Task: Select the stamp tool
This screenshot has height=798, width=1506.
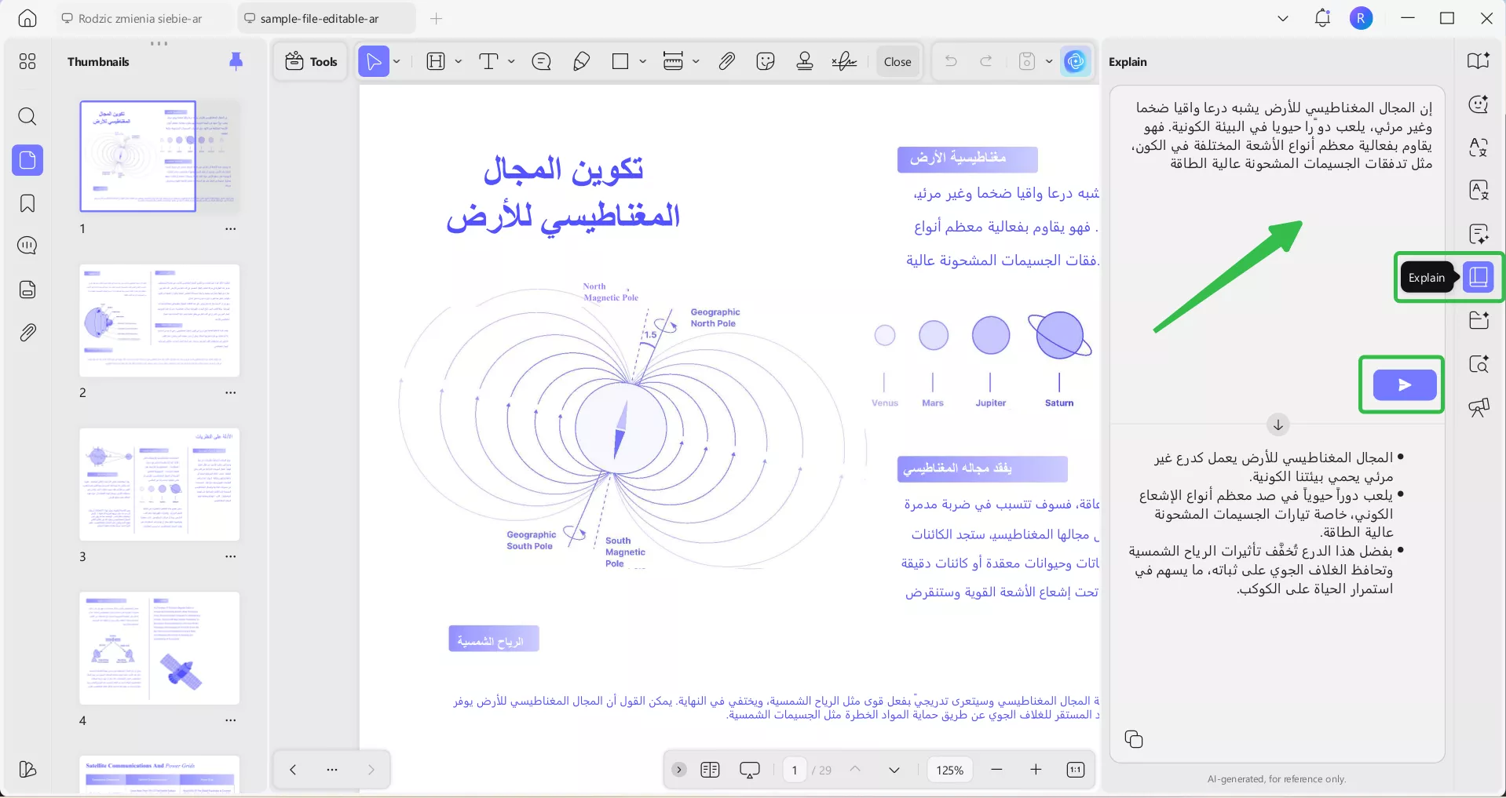Action: pyautogui.click(x=804, y=61)
